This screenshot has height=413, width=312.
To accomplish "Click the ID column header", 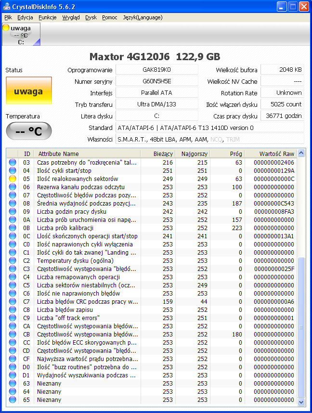I will [26, 154].
